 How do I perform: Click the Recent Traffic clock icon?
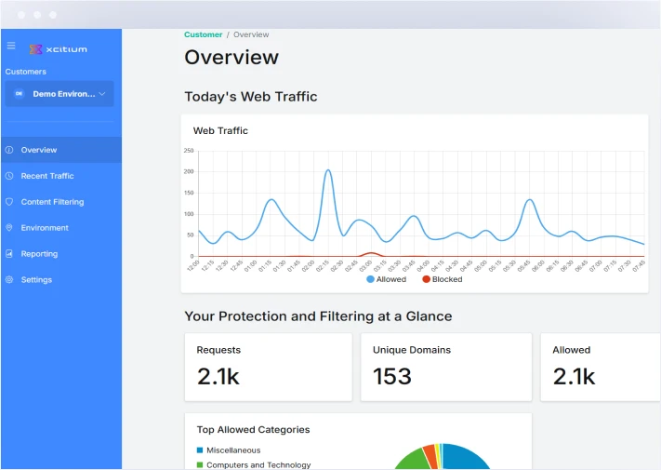[x=9, y=176]
